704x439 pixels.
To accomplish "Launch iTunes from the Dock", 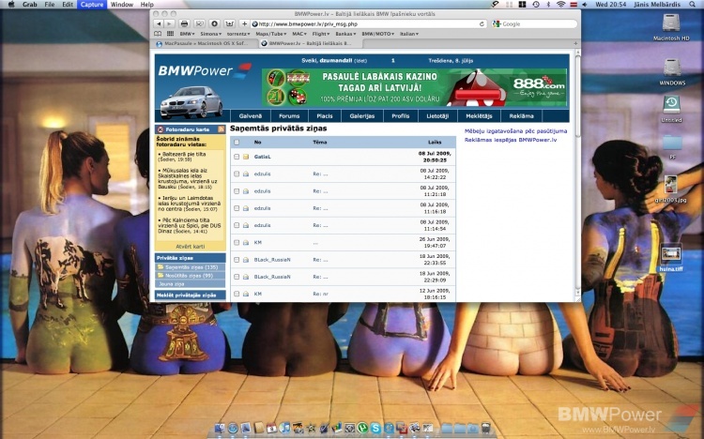I will coord(284,429).
